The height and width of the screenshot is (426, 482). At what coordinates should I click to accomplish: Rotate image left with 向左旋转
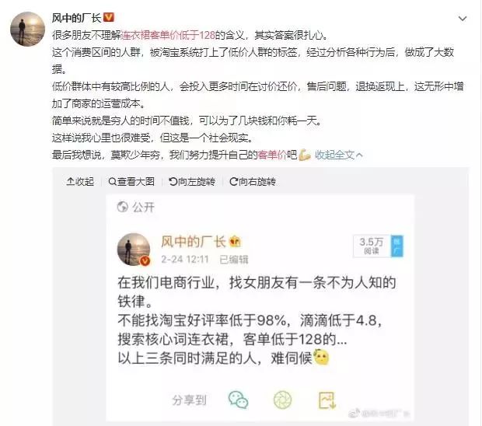[192, 182]
